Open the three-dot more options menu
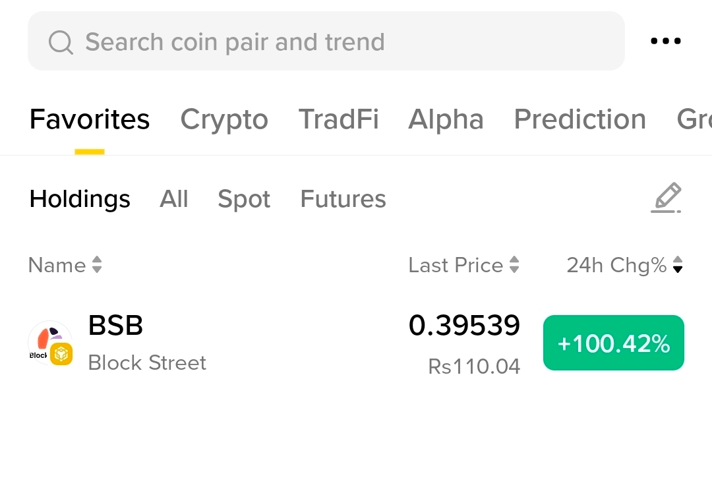The height and width of the screenshot is (495, 712). point(666,41)
